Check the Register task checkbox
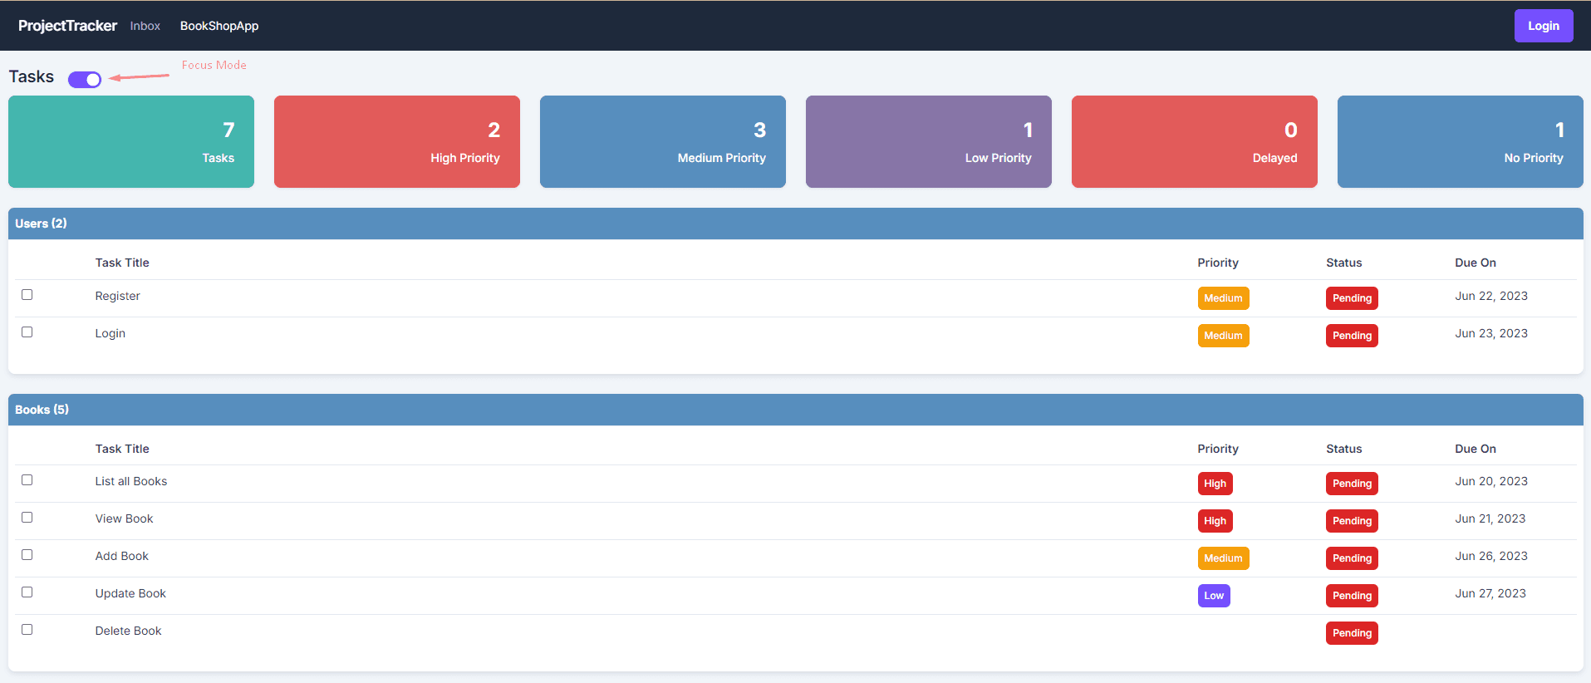 (x=27, y=295)
